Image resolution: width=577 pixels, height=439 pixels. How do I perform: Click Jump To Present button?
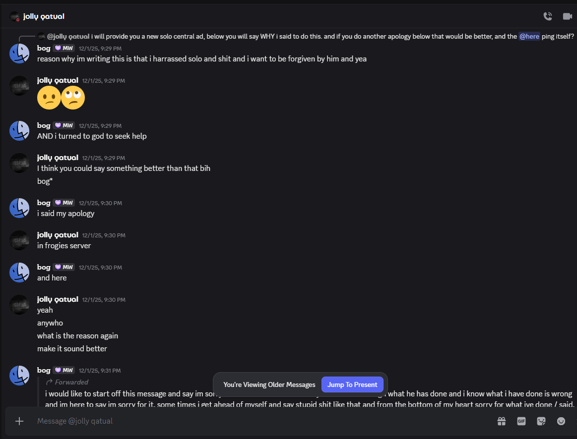352,384
